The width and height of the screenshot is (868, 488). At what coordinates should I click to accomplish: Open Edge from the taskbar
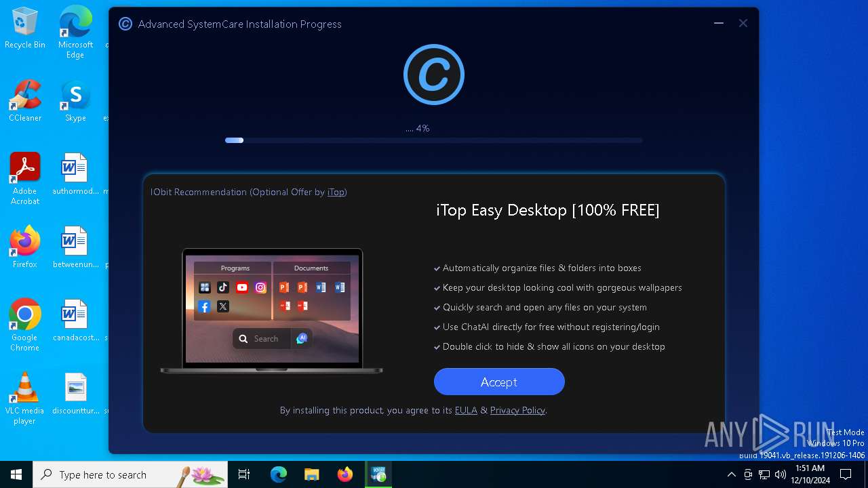(279, 474)
